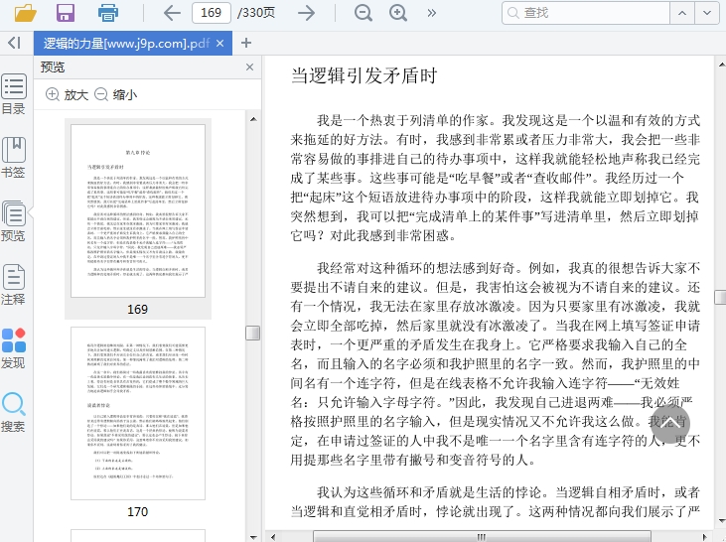Close the 逻辑的力量 PDF tab
This screenshot has width=726, height=542.
pos(219,44)
